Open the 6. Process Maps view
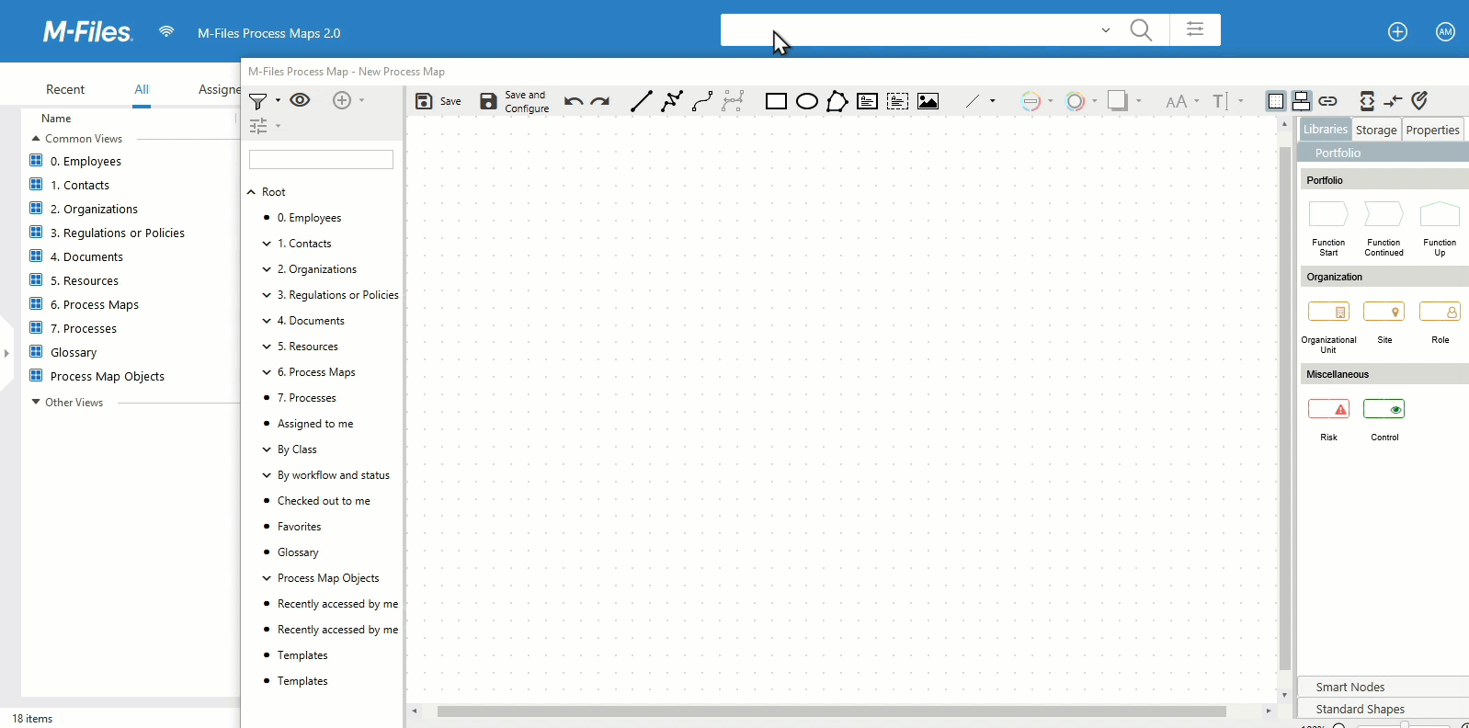 click(x=95, y=304)
